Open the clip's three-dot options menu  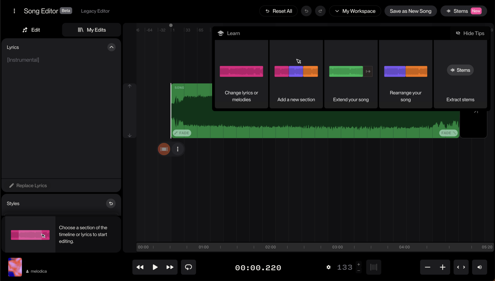click(178, 149)
